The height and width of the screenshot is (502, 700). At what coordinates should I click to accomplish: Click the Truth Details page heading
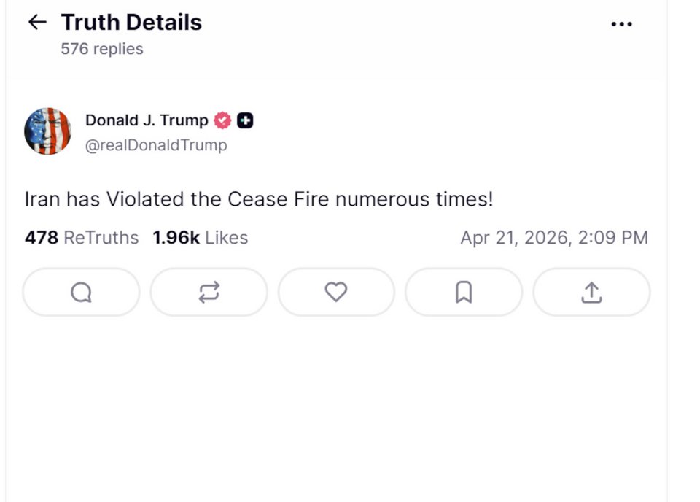[x=131, y=23]
